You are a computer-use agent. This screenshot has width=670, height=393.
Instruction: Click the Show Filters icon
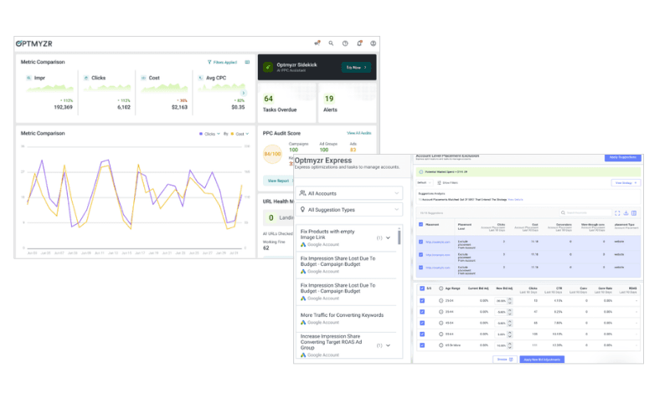[x=439, y=182]
